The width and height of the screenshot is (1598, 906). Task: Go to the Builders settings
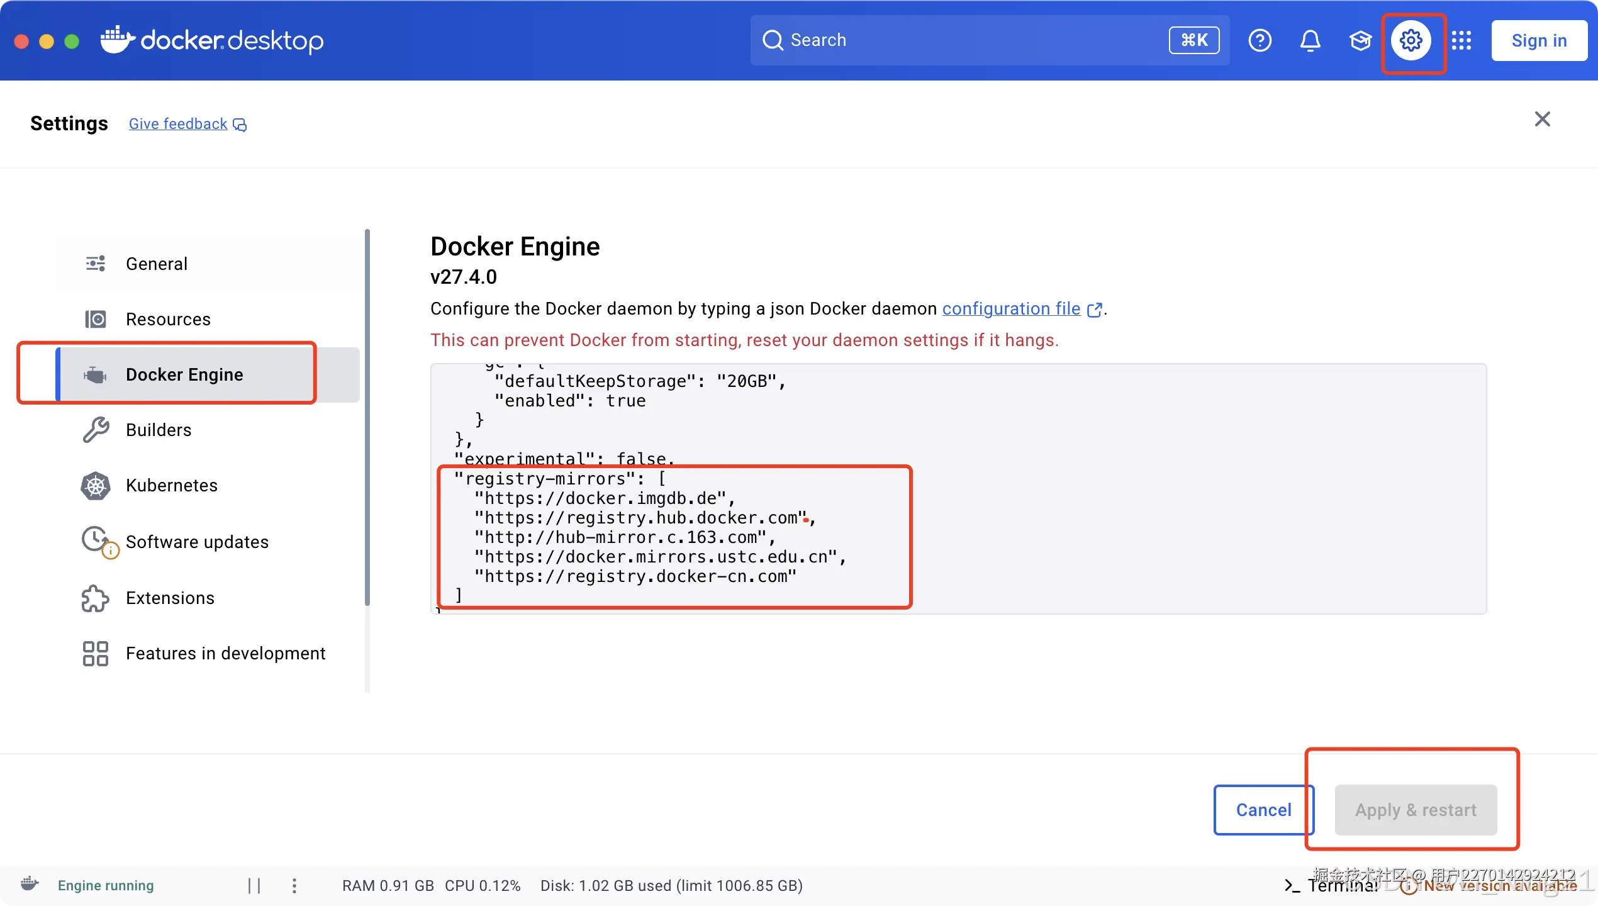tap(159, 430)
